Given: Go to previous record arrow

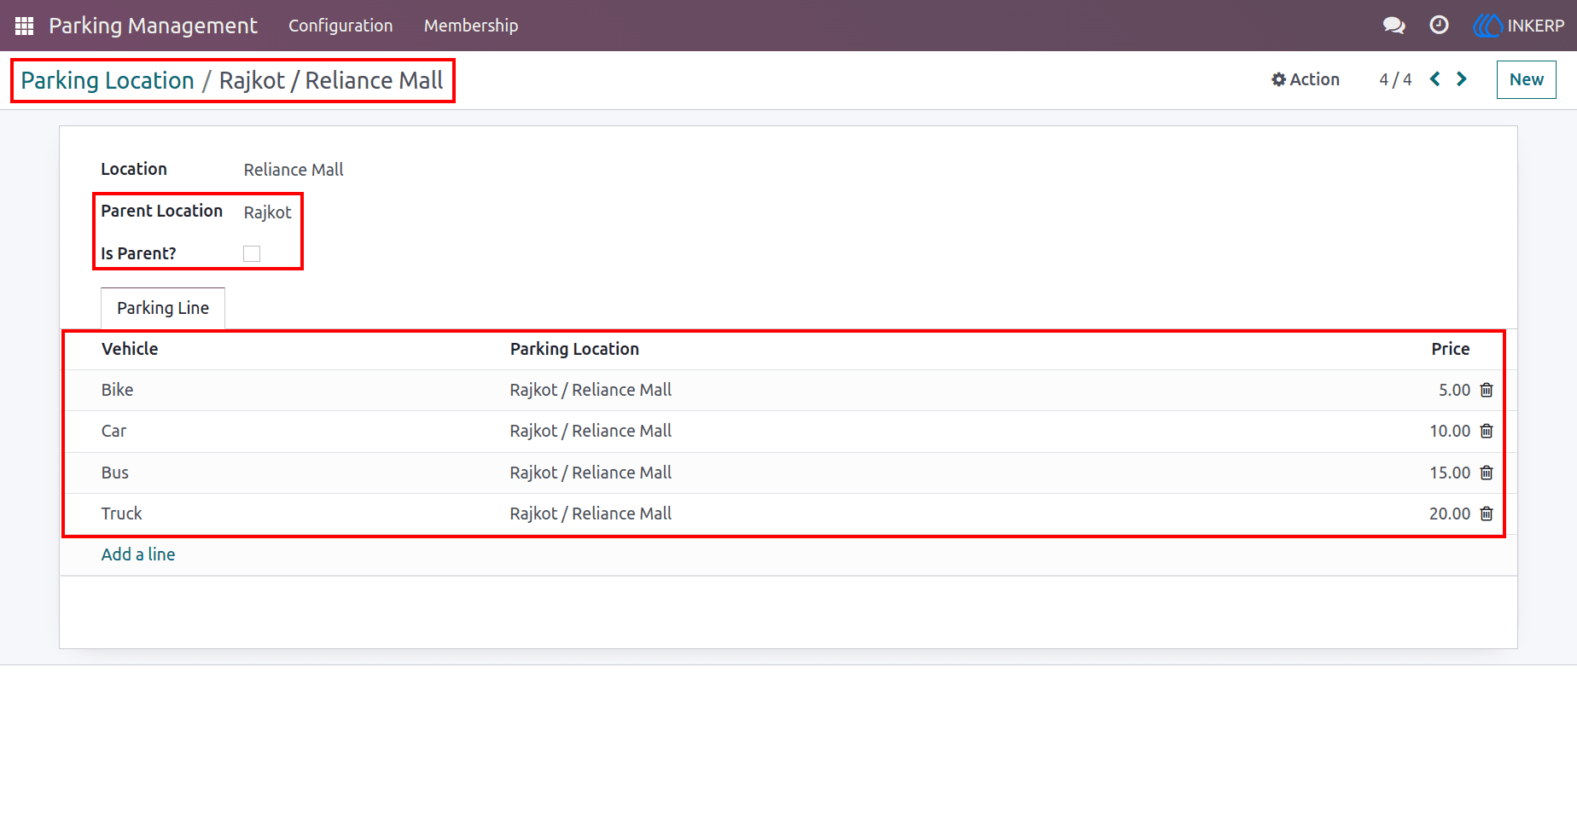Looking at the screenshot, I should (1435, 79).
